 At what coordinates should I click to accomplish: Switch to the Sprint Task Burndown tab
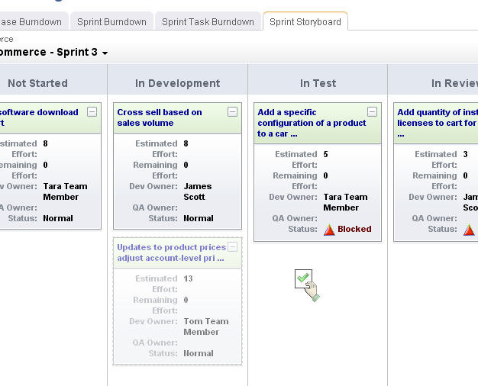(208, 22)
